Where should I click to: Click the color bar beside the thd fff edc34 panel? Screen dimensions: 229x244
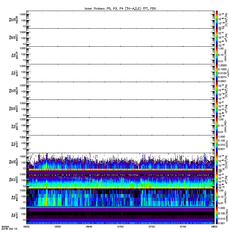coord(217,91)
